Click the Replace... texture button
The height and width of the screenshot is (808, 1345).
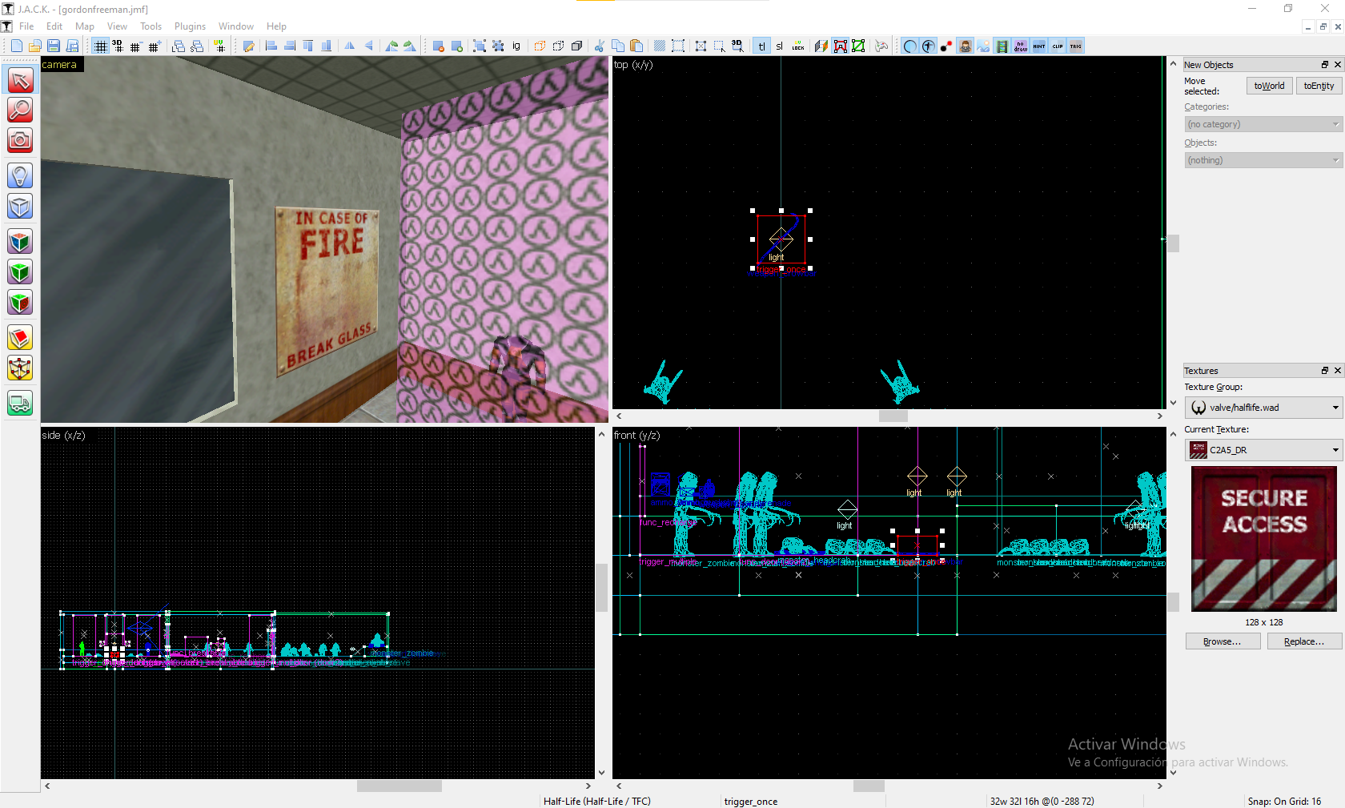(1304, 641)
